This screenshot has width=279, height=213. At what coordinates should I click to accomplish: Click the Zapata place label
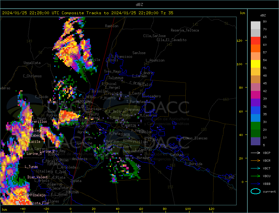(x=76, y=181)
